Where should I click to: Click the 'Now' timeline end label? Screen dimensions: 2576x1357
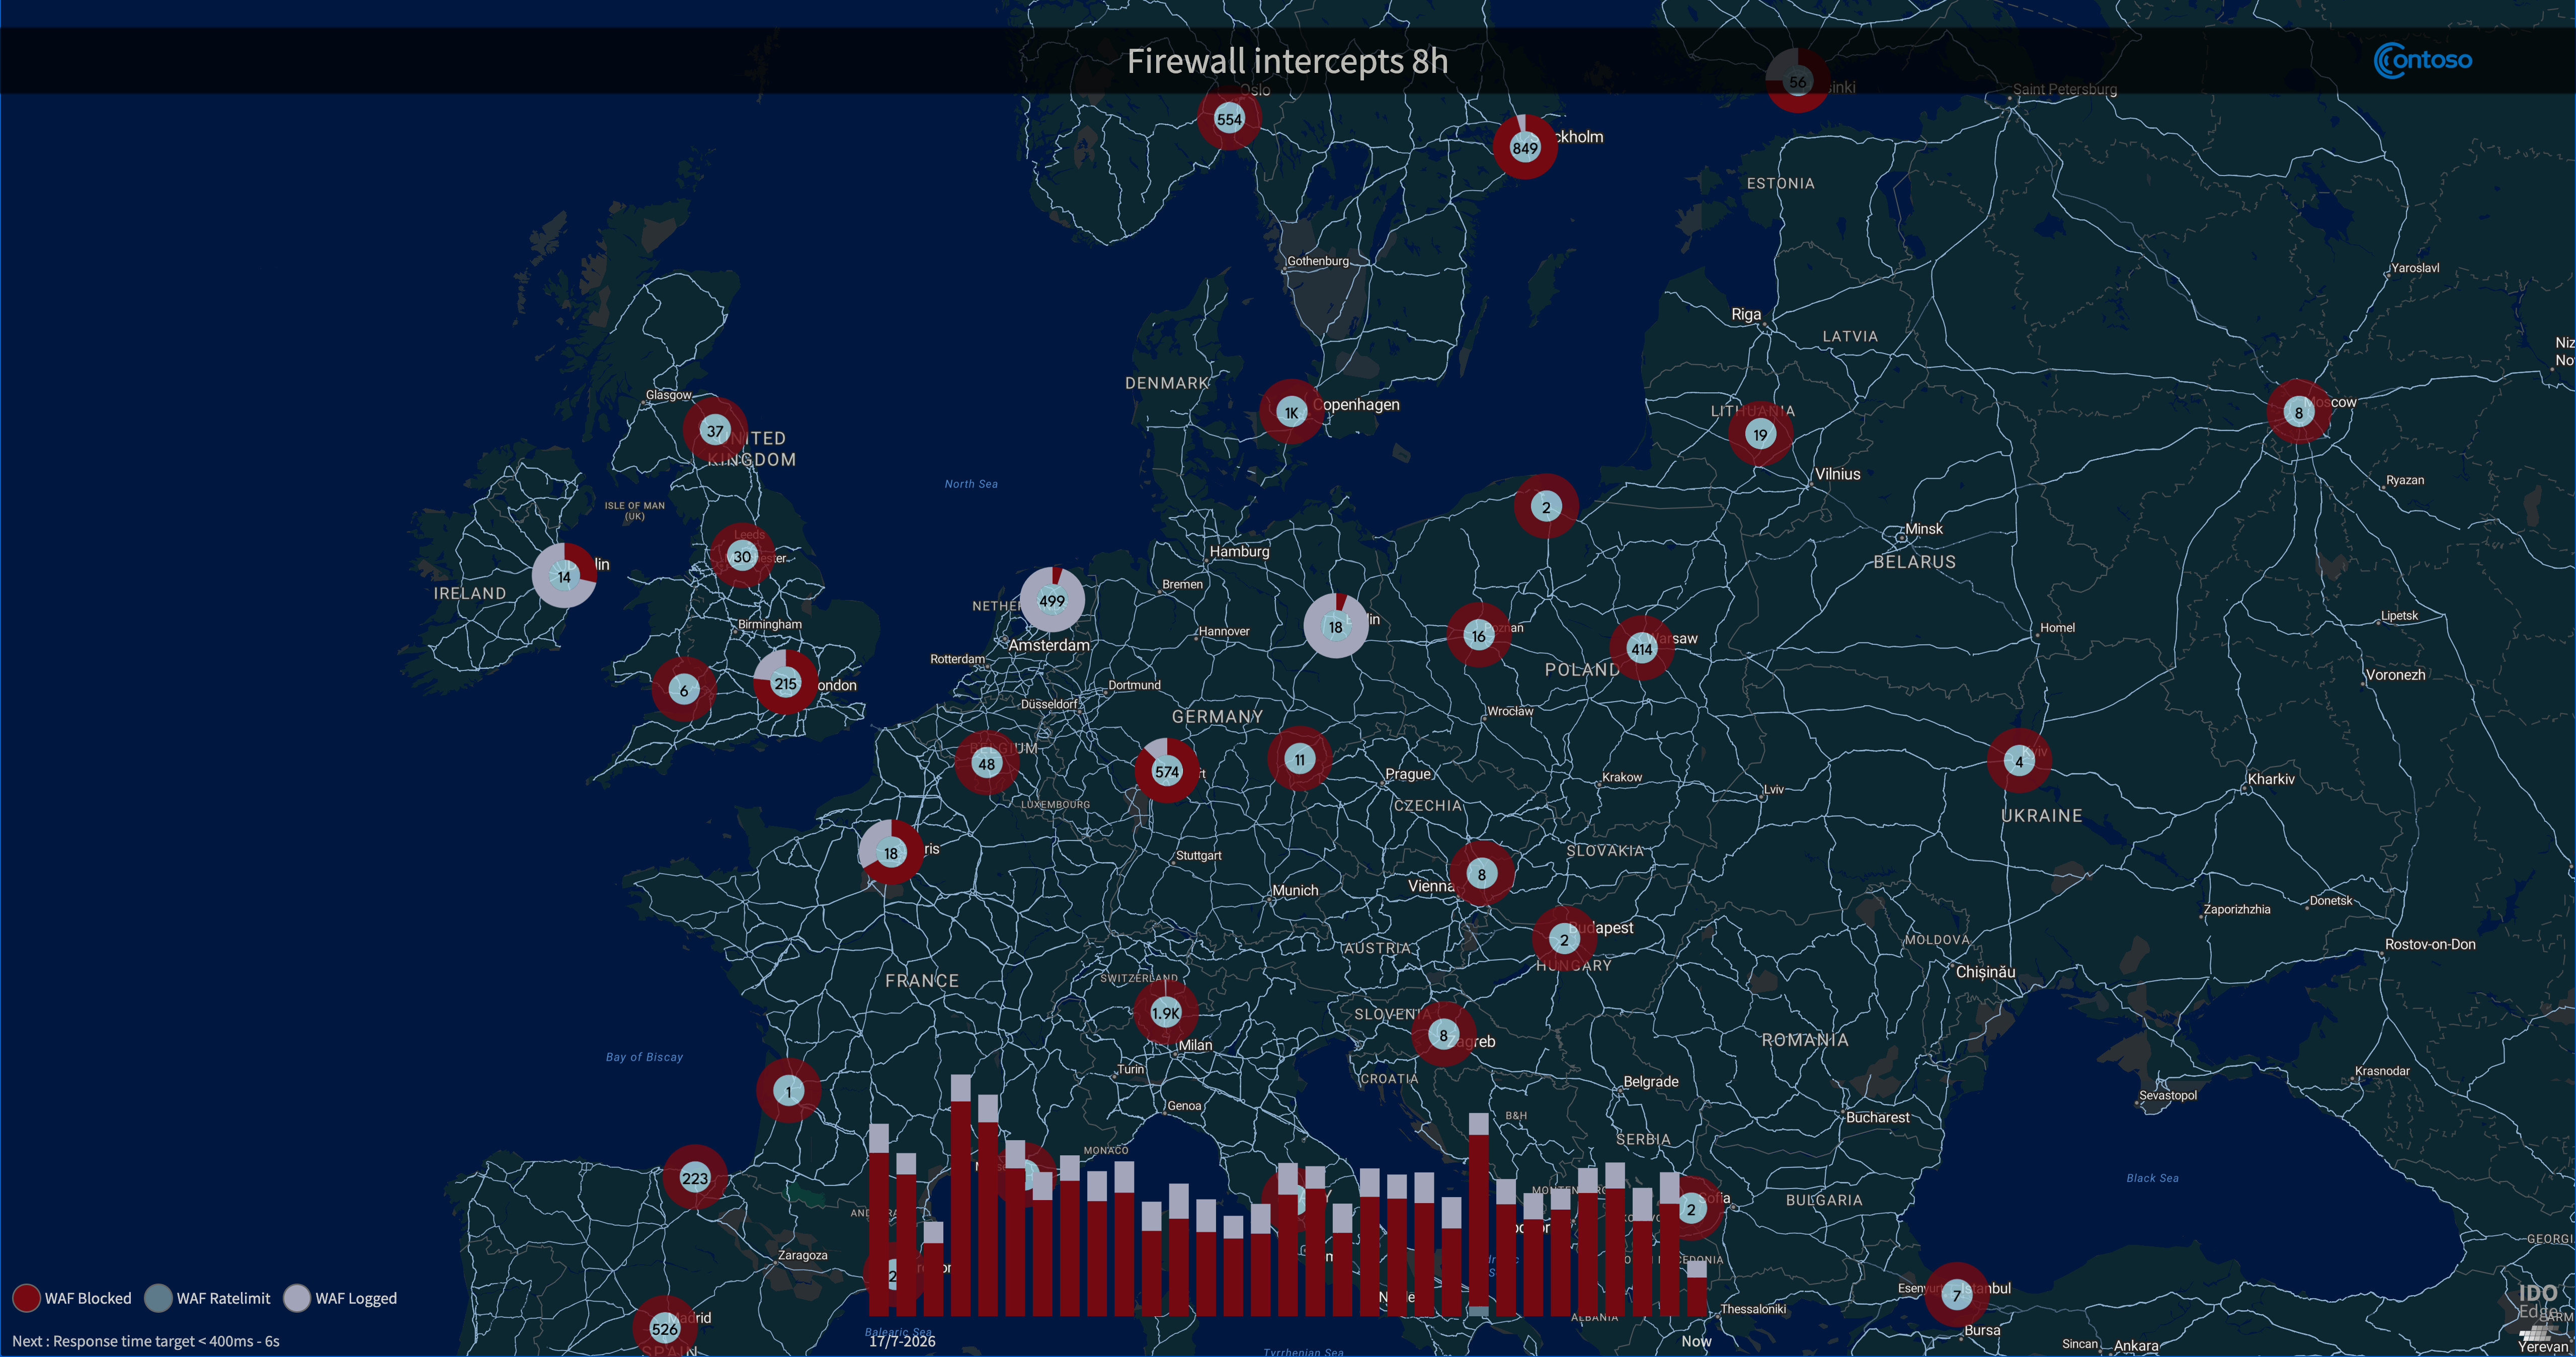coord(1696,1341)
